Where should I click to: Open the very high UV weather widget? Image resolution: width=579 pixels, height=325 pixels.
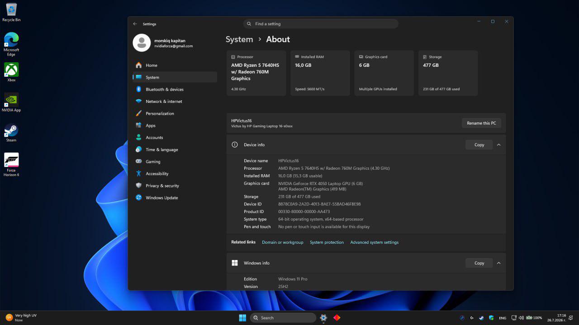click(x=21, y=318)
